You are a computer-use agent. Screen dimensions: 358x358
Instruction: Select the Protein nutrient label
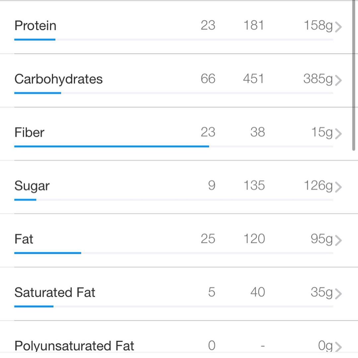pos(35,26)
